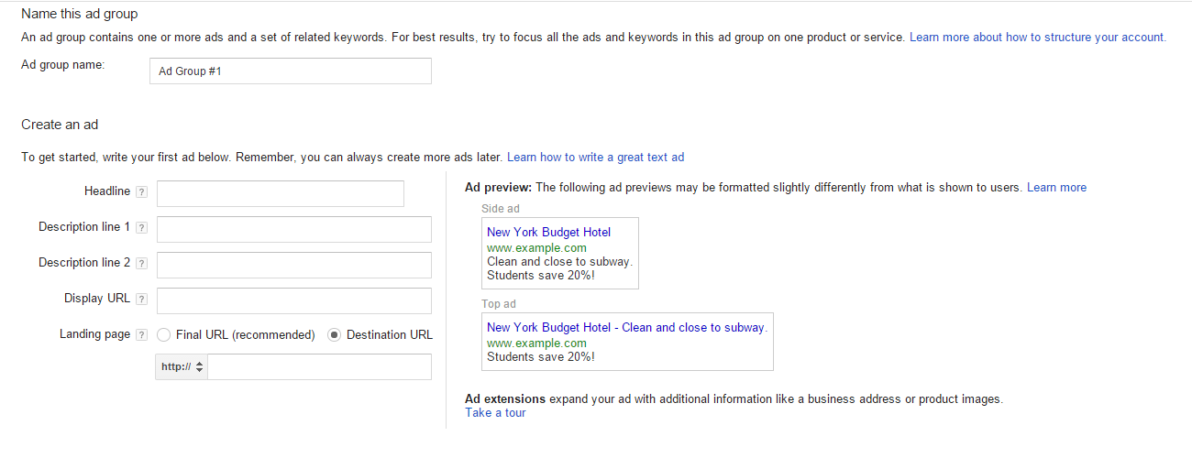This screenshot has width=1192, height=458.
Task: Open the top ad headline link
Action: (627, 328)
